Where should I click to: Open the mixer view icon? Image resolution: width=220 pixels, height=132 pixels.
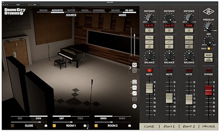(135, 65)
